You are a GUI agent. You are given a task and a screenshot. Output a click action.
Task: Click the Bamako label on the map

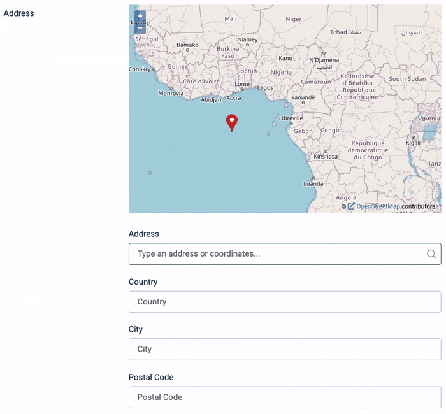187,45
